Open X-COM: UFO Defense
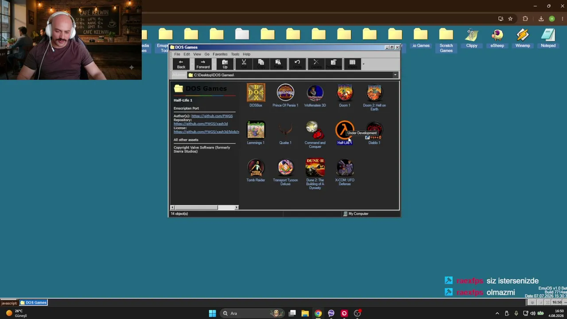Screen dimensions: 567x319 [345, 167]
